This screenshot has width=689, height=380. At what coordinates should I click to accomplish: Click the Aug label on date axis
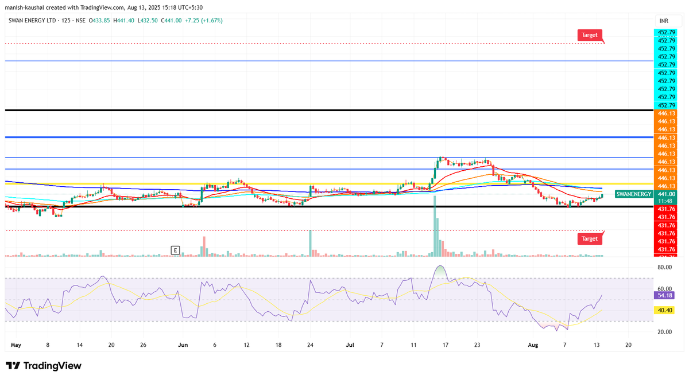[x=533, y=346]
